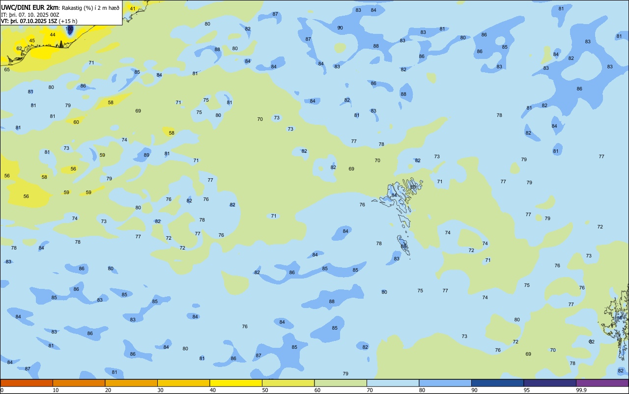Select the '44' humidity value on the map

tap(53, 34)
